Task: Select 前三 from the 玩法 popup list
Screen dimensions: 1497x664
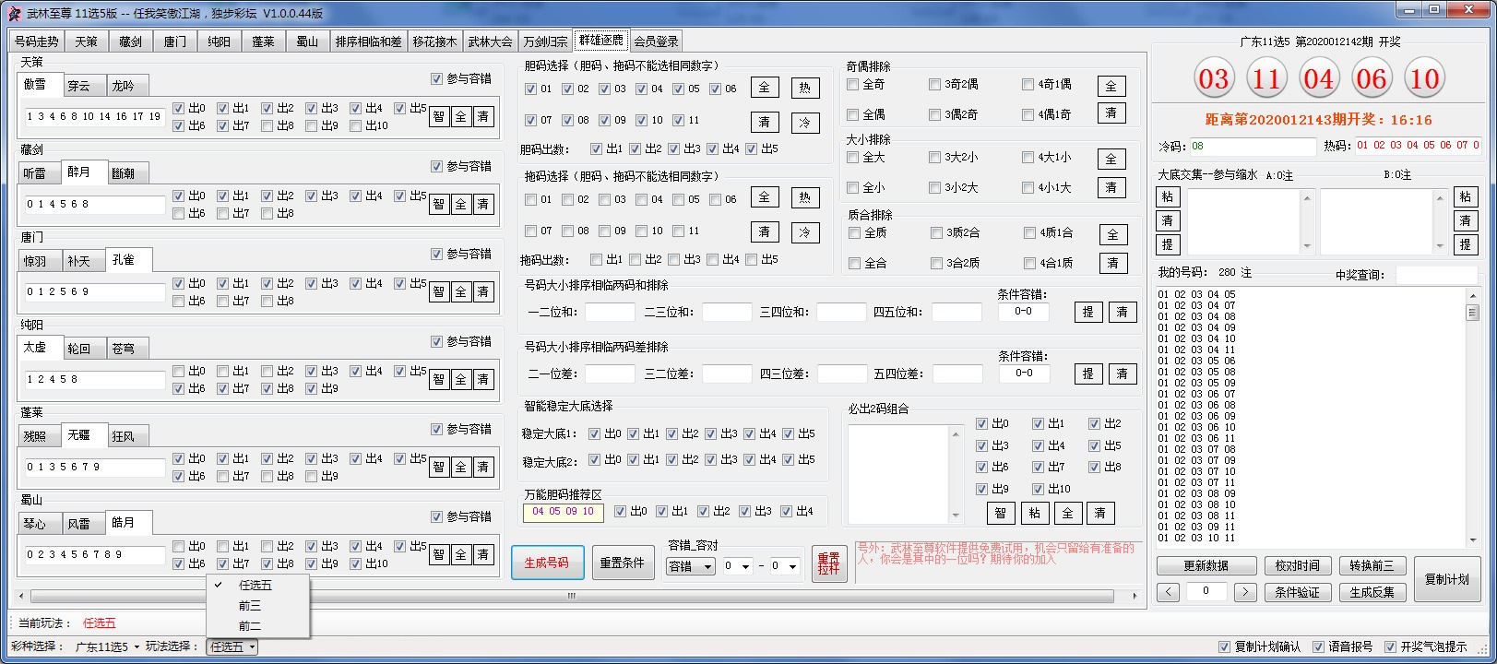Action: pyautogui.click(x=250, y=606)
